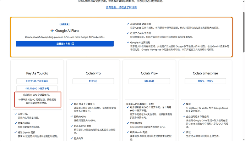Choose the $49.99/500 个计算单元 option

click(x=37, y=89)
